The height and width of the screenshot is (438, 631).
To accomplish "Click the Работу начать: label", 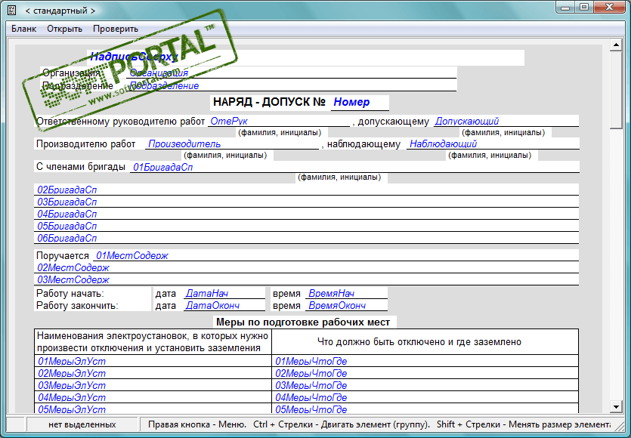I will (70, 294).
